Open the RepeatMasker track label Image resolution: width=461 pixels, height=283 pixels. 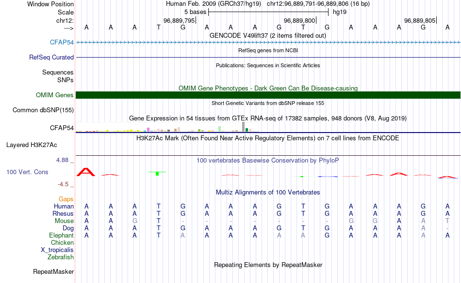click(x=53, y=271)
